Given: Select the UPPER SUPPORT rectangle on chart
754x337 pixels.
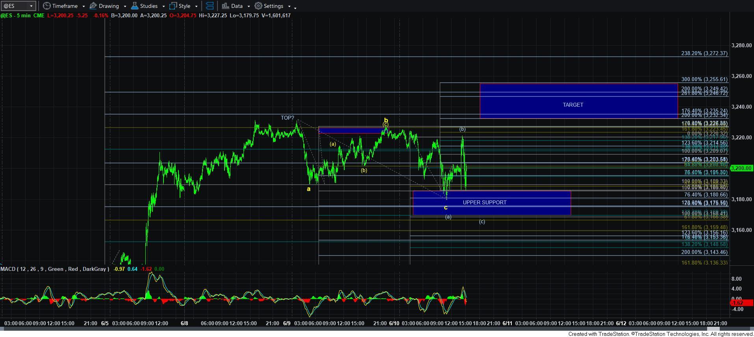Looking at the screenshot, I should [x=492, y=203].
